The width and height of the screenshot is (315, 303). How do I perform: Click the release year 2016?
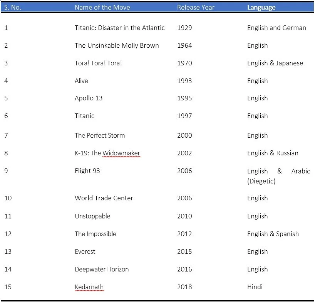[x=184, y=269]
